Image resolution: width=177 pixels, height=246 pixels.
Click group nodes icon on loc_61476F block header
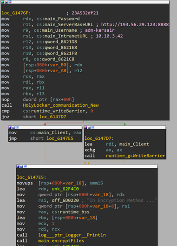tap(10, 2)
